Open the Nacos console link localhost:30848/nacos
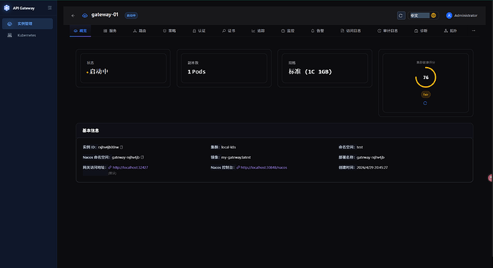 click(264, 167)
